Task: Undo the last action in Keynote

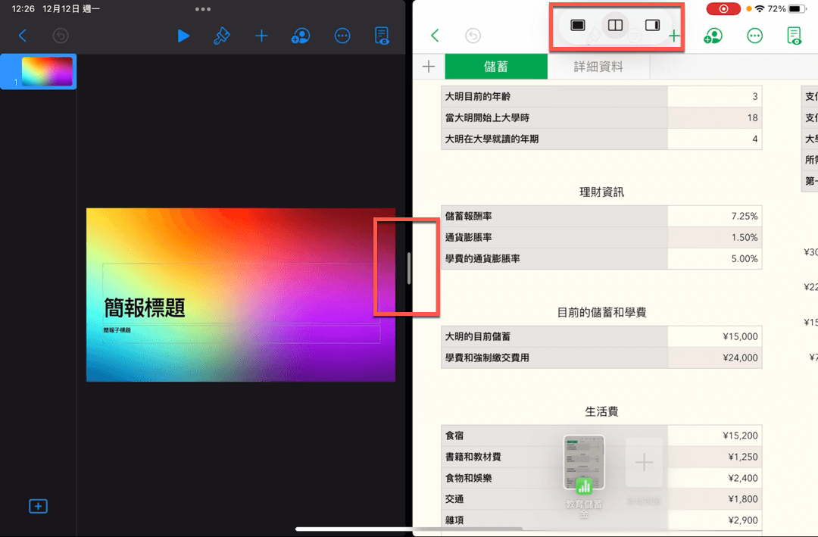Action: pyautogui.click(x=61, y=36)
